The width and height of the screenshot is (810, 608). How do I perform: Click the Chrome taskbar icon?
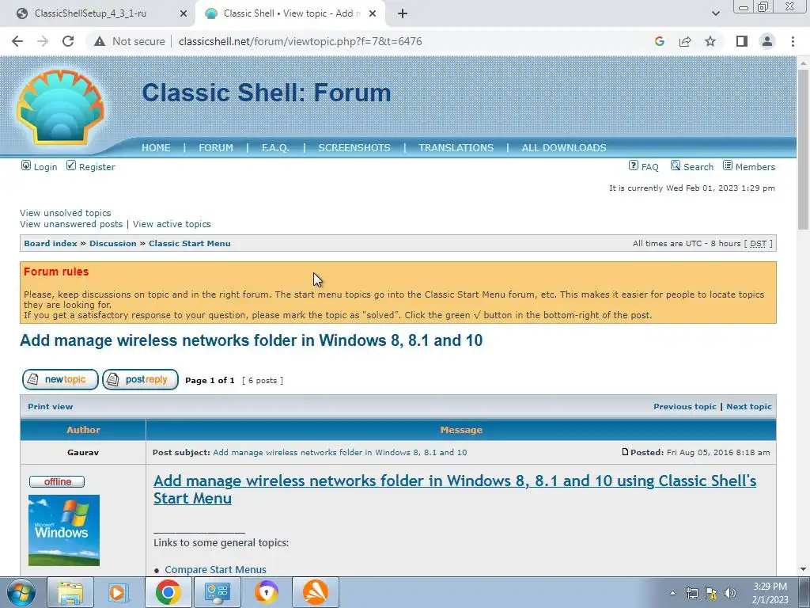coord(168,592)
